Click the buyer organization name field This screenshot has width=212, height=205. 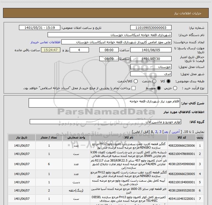click(110, 35)
